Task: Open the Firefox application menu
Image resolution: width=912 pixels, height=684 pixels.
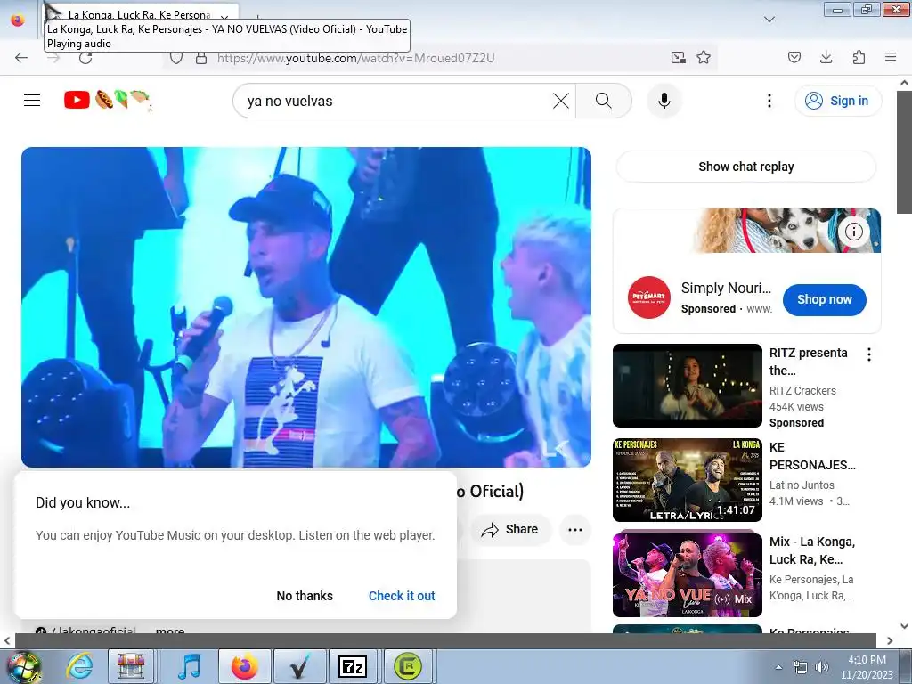Action: (x=891, y=57)
